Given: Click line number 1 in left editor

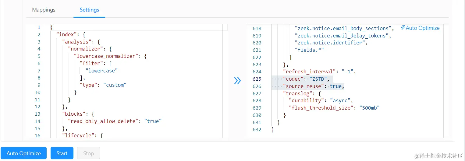Looking at the screenshot, I should [39, 27].
